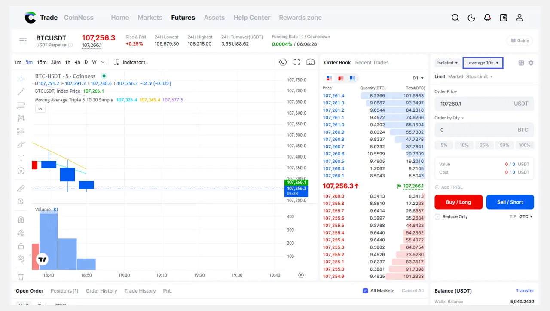Toggle dark mode with the moon icon
This screenshot has height=311, width=550.
pyautogui.click(x=471, y=18)
